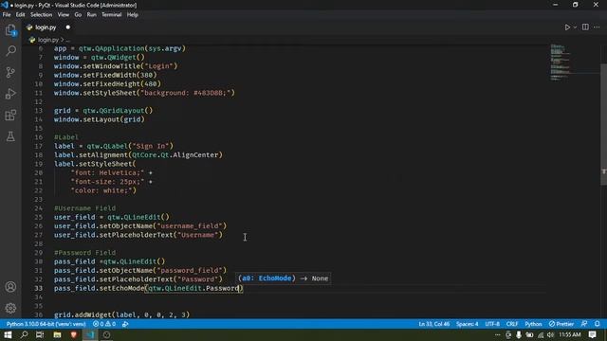The image size is (607, 341).
Task: Open the Extensions view
Action: point(10,115)
